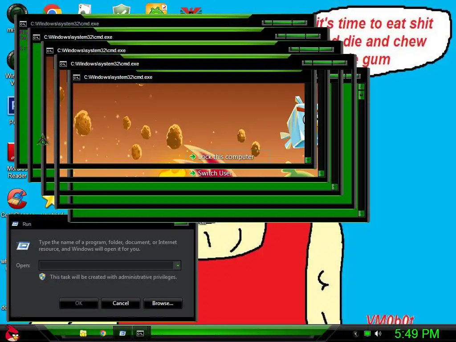Image resolution: width=456 pixels, height=342 pixels.
Task: Click the Run dialog title bar icon
Action: pyautogui.click(x=15, y=224)
